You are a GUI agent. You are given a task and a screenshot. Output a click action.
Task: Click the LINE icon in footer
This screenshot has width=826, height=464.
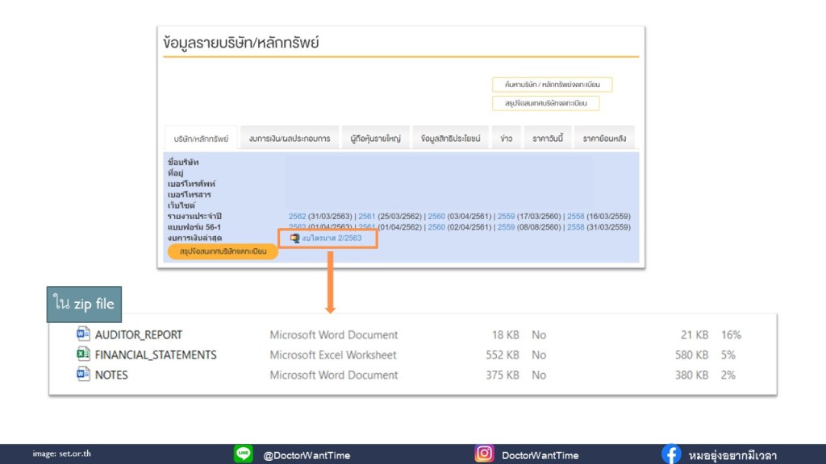pos(244,454)
